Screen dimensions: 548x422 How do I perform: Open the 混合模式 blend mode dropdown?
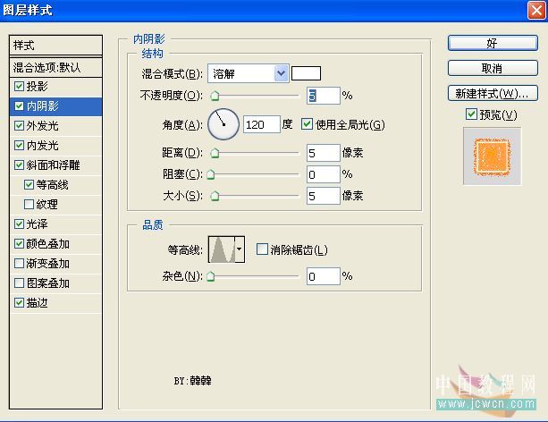point(249,73)
